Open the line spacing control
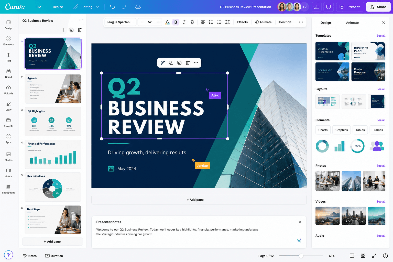The width and height of the screenshot is (393, 262). pyautogui.click(x=227, y=22)
